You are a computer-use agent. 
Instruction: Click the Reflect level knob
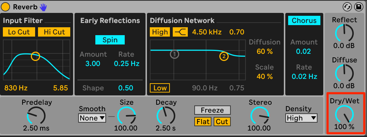click(344, 33)
